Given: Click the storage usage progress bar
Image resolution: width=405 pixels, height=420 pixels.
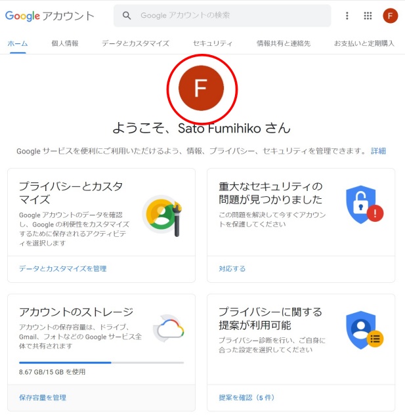Looking at the screenshot, I should [x=102, y=362].
